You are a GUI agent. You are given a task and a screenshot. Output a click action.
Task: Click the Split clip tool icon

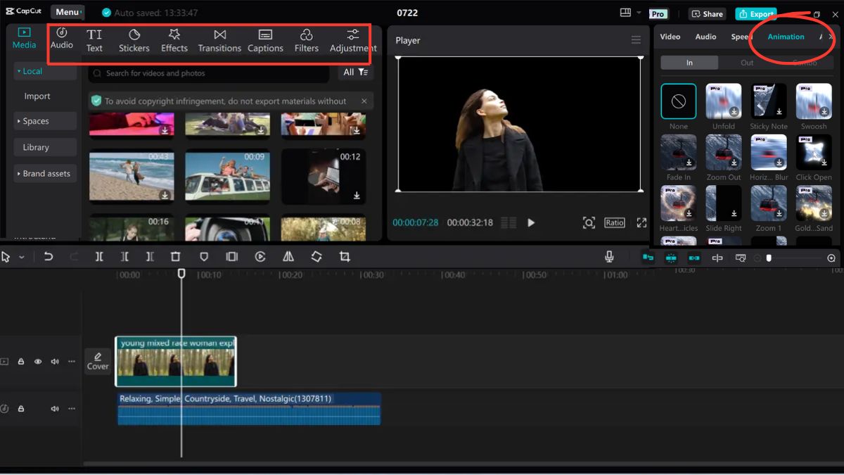coord(99,257)
